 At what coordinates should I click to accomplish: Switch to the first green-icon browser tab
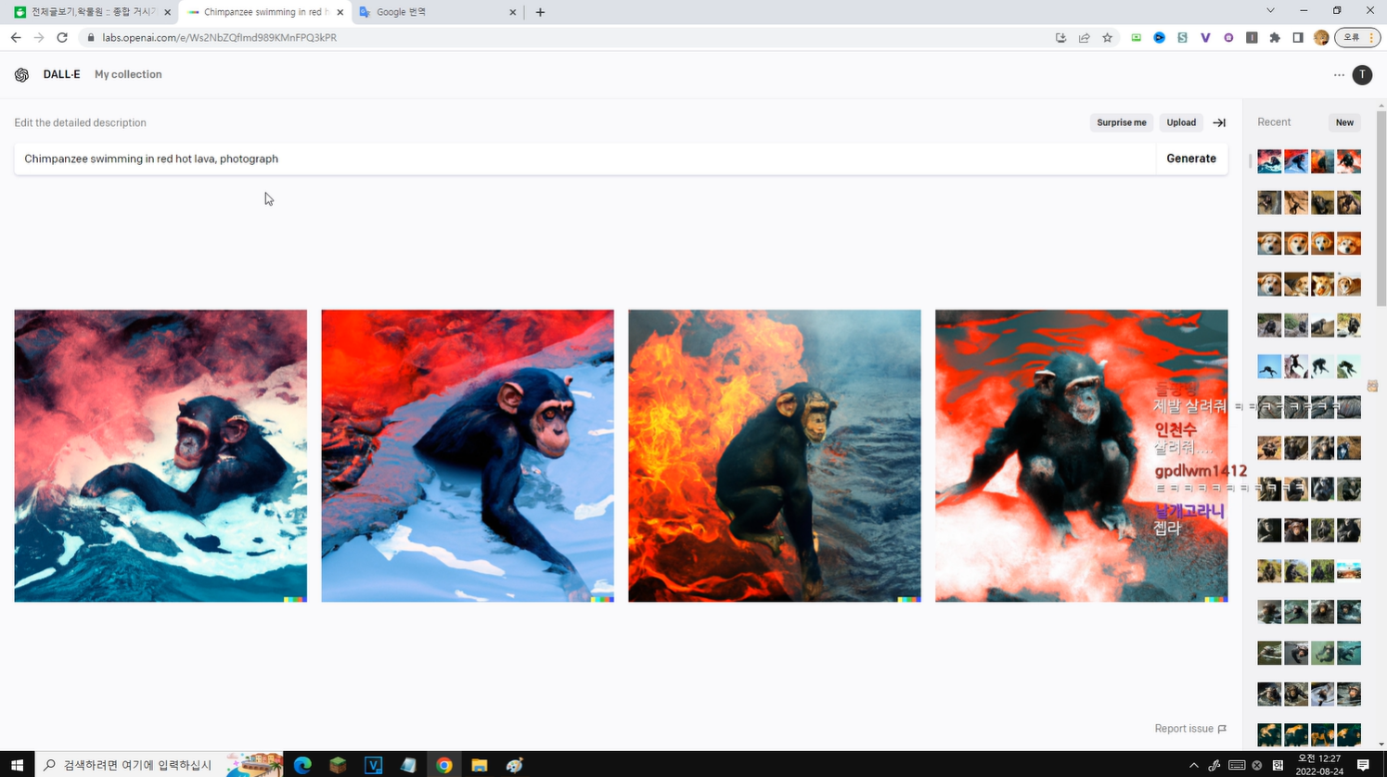pyautogui.click(x=92, y=12)
